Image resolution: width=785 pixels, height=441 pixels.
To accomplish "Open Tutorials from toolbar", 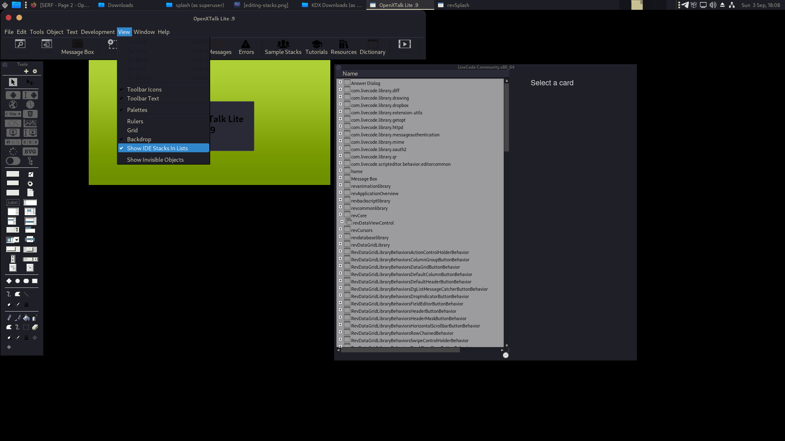I will 316,47.
